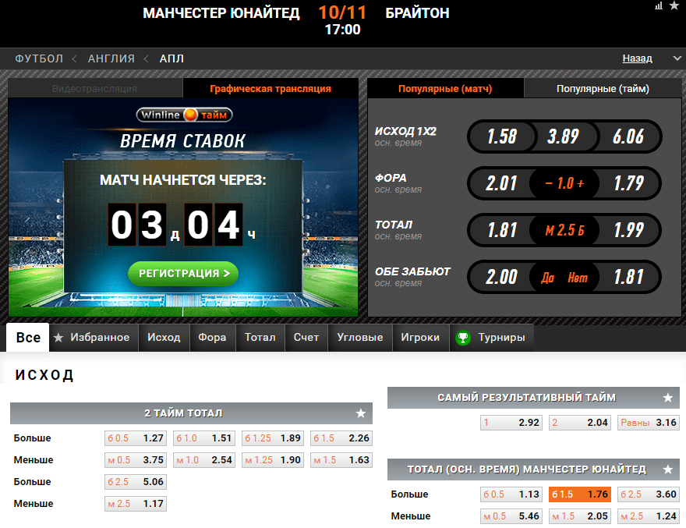
Task: Pick away win odds 6.06
Action: [x=628, y=136]
